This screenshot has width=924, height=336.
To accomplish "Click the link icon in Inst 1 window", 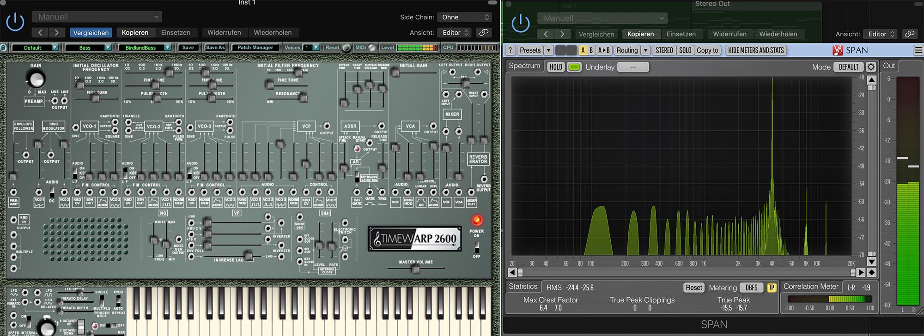I will tap(484, 32).
